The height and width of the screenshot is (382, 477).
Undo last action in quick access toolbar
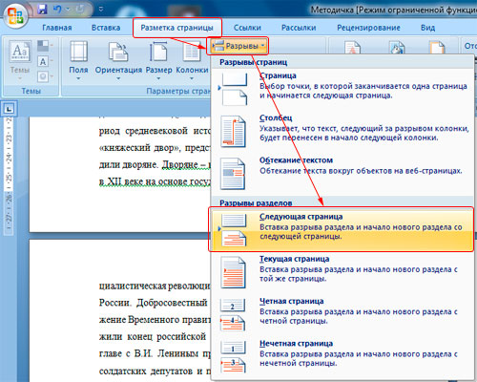coord(58,10)
